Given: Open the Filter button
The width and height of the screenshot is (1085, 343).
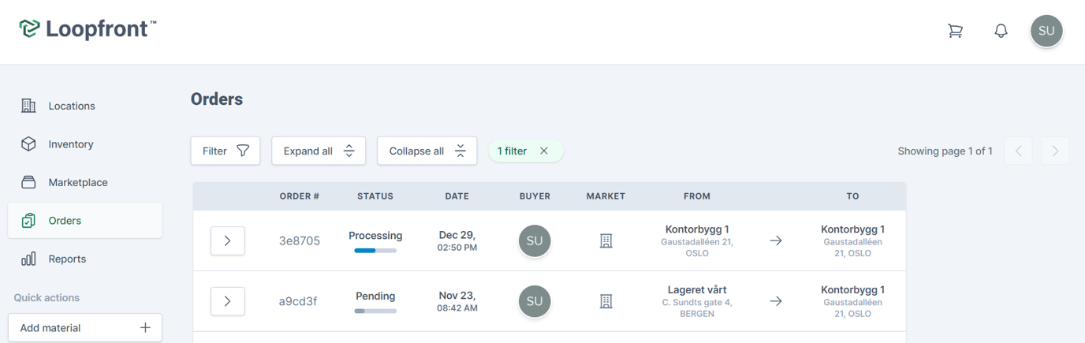Looking at the screenshot, I should [x=226, y=151].
